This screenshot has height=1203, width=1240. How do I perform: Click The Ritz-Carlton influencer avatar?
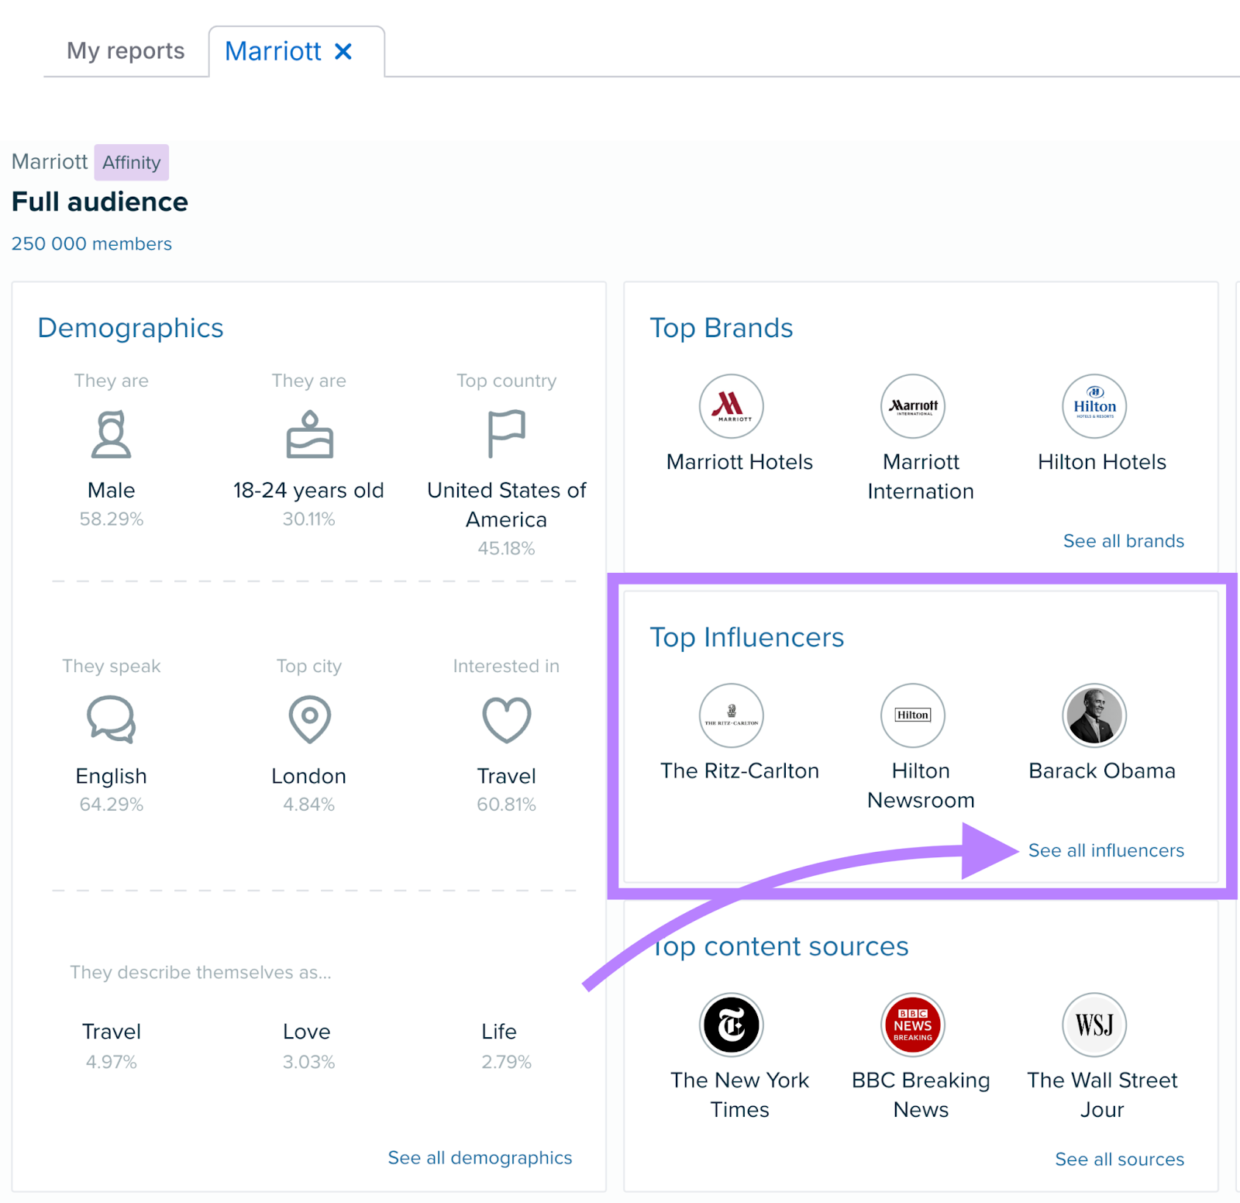tap(731, 715)
